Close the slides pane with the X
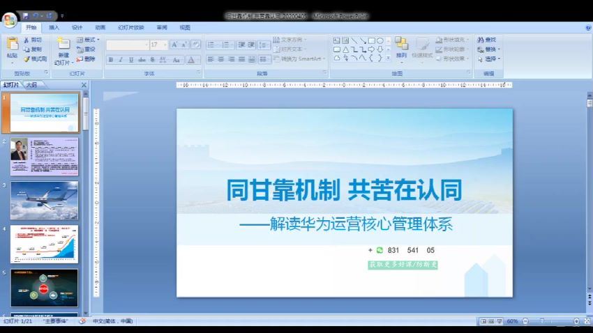The width and height of the screenshot is (593, 333). tap(84, 85)
